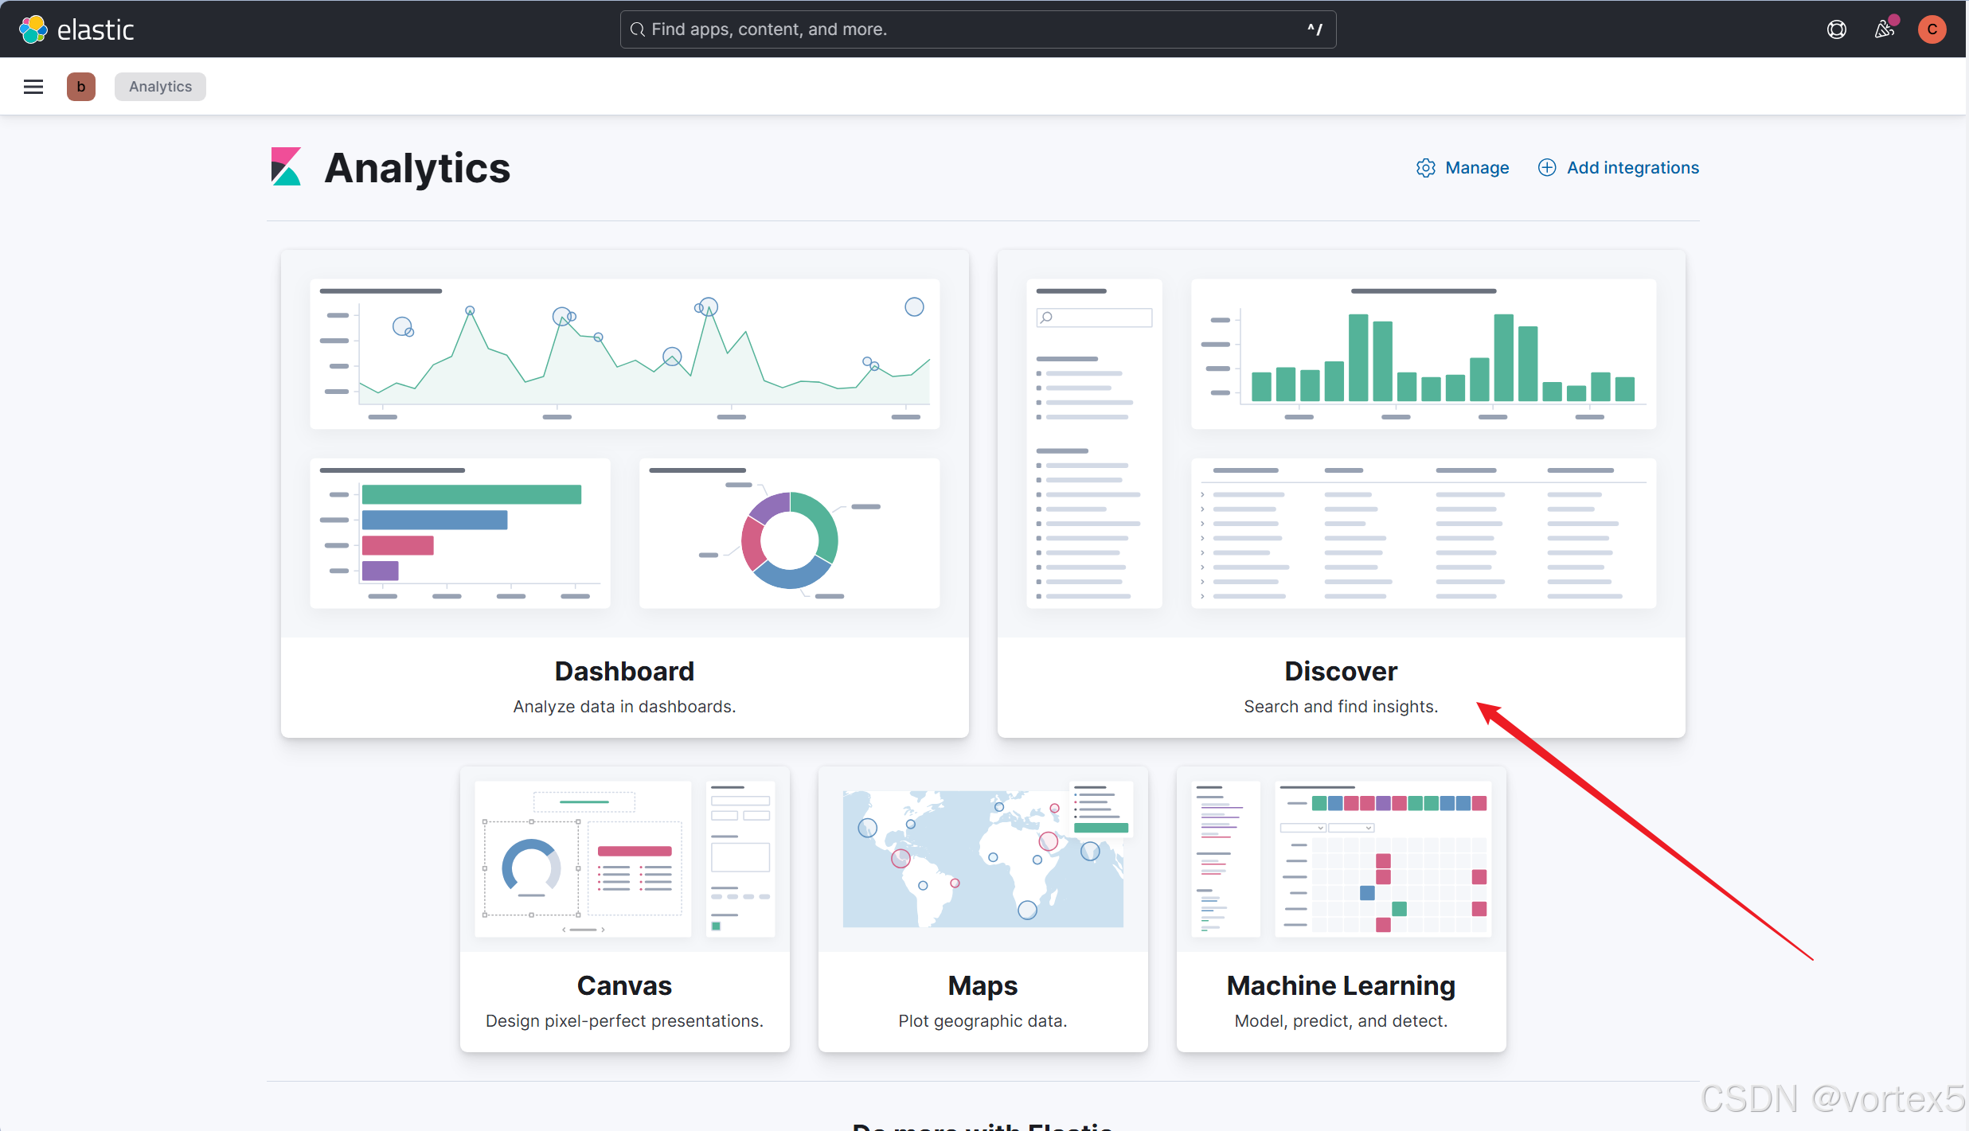Screen dimensions: 1969x1131
Task: Open the Dashboard card title
Action: pyautogui.click(x=624, y=671)
